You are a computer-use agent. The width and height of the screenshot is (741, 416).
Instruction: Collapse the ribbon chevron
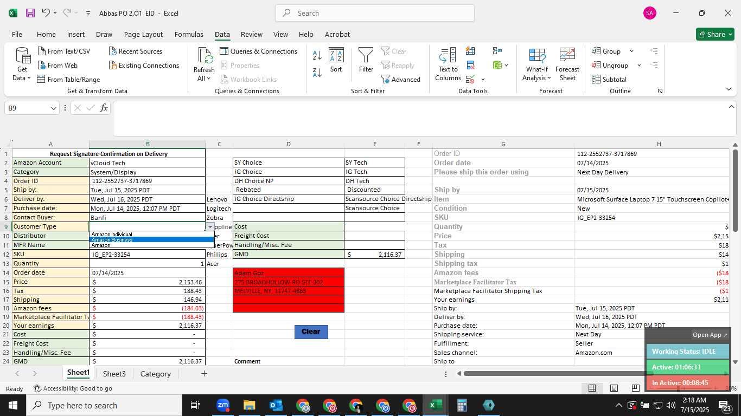(729, 89)
